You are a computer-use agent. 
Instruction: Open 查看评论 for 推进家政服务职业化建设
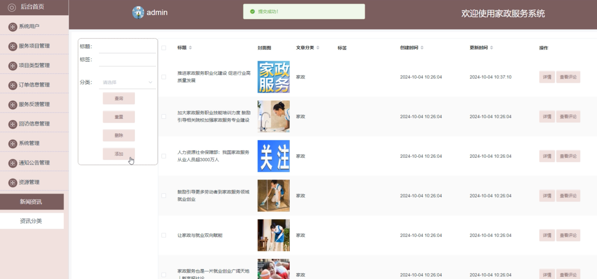tap(568, 77)
